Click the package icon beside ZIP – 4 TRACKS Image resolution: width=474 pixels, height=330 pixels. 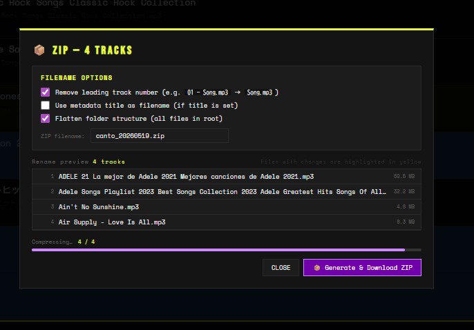coord(39,50)
